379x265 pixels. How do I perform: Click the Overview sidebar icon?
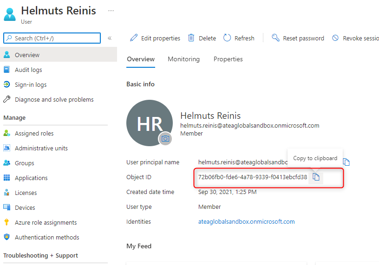pos(7,55)
